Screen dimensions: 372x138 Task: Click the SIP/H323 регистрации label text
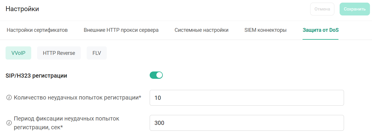[x=36, y=76]
